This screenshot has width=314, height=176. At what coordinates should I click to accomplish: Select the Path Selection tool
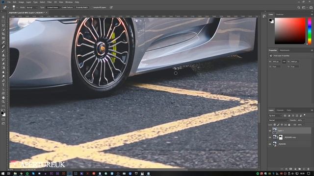pyautogui.click(x=3, y=89)
